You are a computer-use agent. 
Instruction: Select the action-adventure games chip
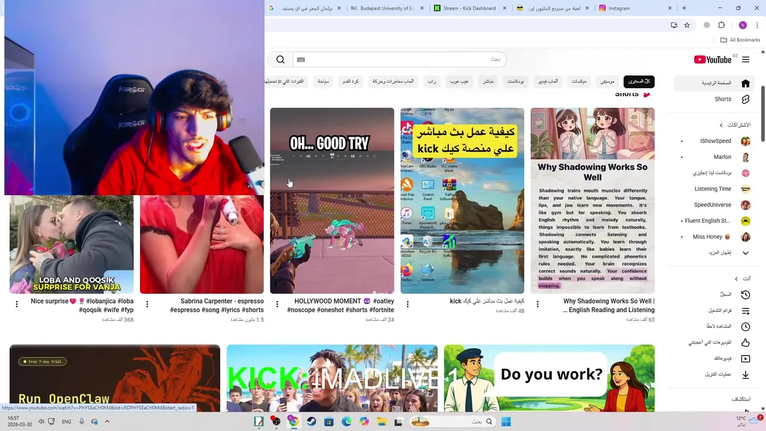point(393,81)
